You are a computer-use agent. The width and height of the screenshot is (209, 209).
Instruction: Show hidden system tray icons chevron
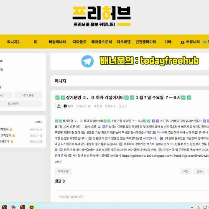click(x=192, y=207)
